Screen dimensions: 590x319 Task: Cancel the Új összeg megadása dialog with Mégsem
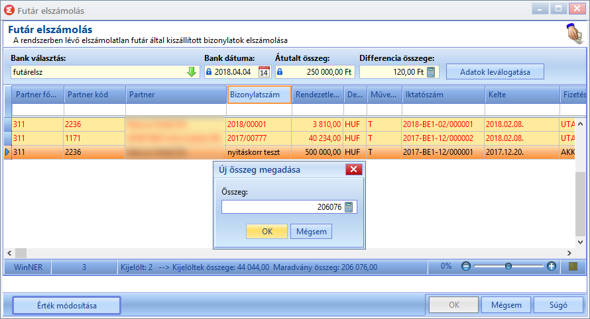tap(311, 232)
